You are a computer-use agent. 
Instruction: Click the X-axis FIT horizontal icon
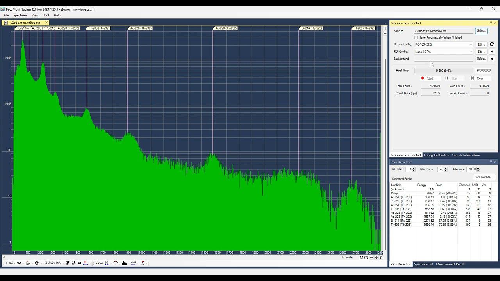click(x=73, y=263)
